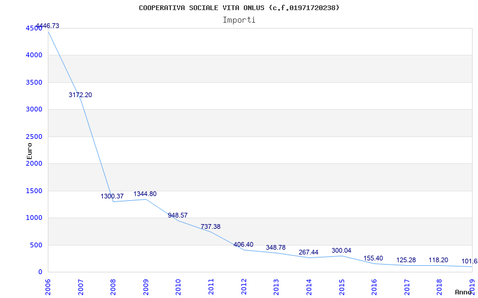Click the 2500 y-axis tick value

tap(33, 136)
